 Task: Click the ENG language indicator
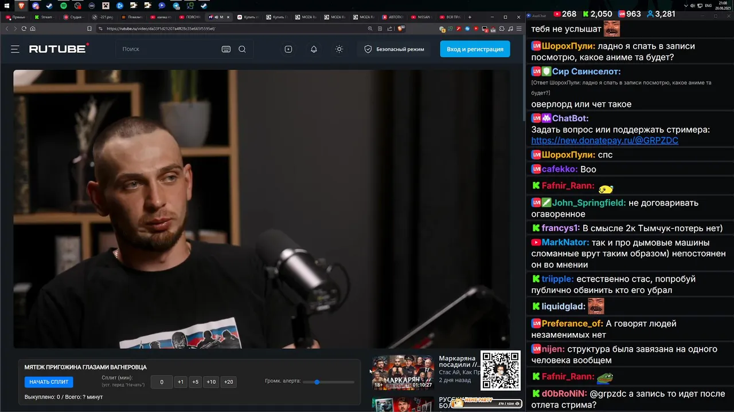point(708,6)
